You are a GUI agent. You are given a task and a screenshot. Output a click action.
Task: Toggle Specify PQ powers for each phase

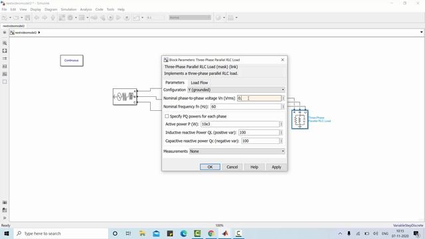coord(167,116)
